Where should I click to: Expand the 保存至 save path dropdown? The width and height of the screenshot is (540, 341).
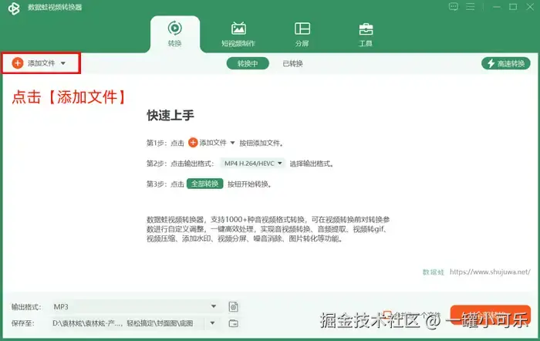click(x=212, y=323)
